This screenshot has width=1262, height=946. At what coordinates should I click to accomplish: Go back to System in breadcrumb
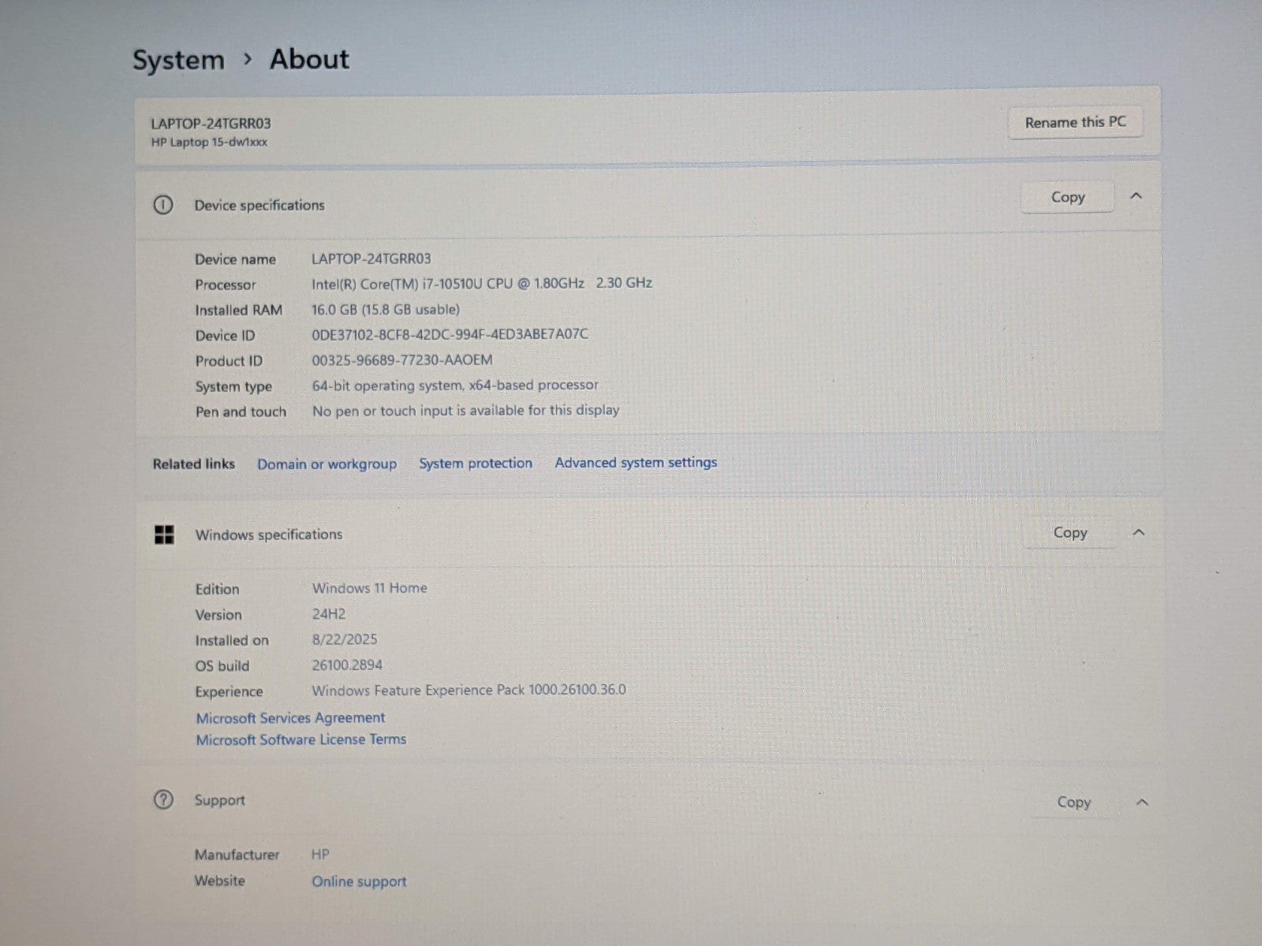click(178, 60)
